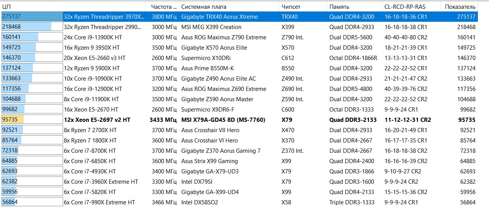Select the 24x Core i9-13900K HT row

click(x=239, y=37)
